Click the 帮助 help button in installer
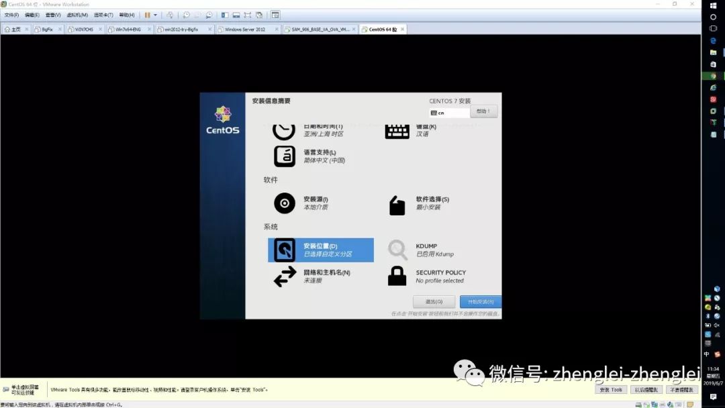Screen dimensions: 725x408 (483, 111)
